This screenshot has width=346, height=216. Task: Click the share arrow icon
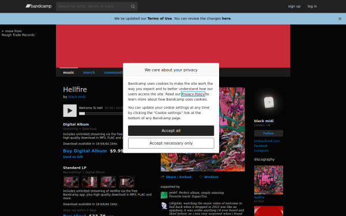pos(163,177)
